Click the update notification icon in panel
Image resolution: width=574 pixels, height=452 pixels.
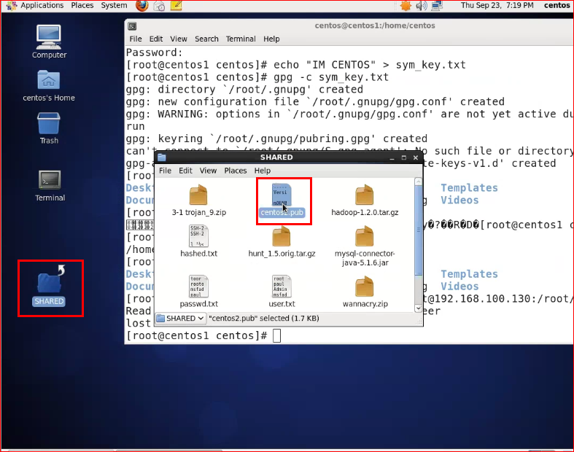(x=406, y=6)
